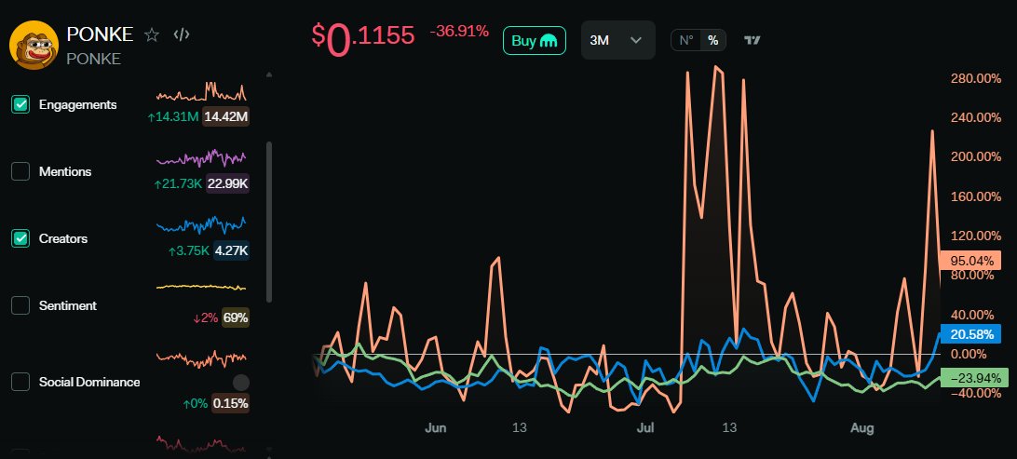Click the Social Dominance sparkline thumbnail

(x=201, y=358)
